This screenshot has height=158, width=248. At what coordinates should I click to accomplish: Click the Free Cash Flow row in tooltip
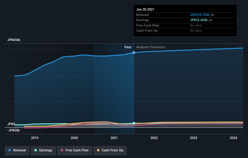[185, 25]
